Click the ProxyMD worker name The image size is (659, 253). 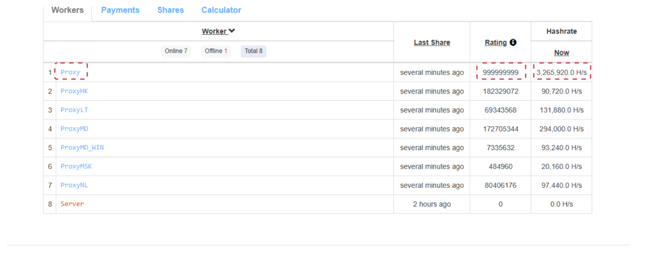(x=74, y=129)
